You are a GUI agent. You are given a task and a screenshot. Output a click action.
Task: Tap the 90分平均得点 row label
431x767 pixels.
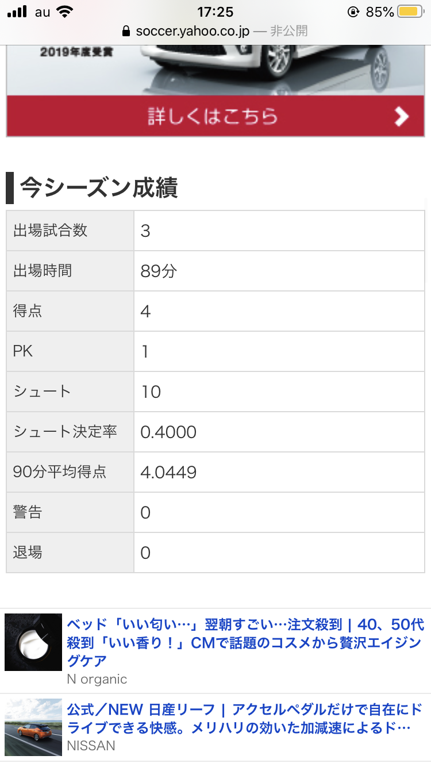point(60,472)
